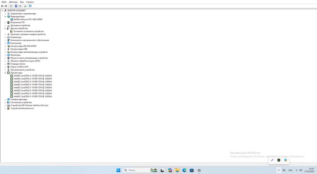Click the Контроллеры IDE ATA/ATAPI row

[23, 46]
